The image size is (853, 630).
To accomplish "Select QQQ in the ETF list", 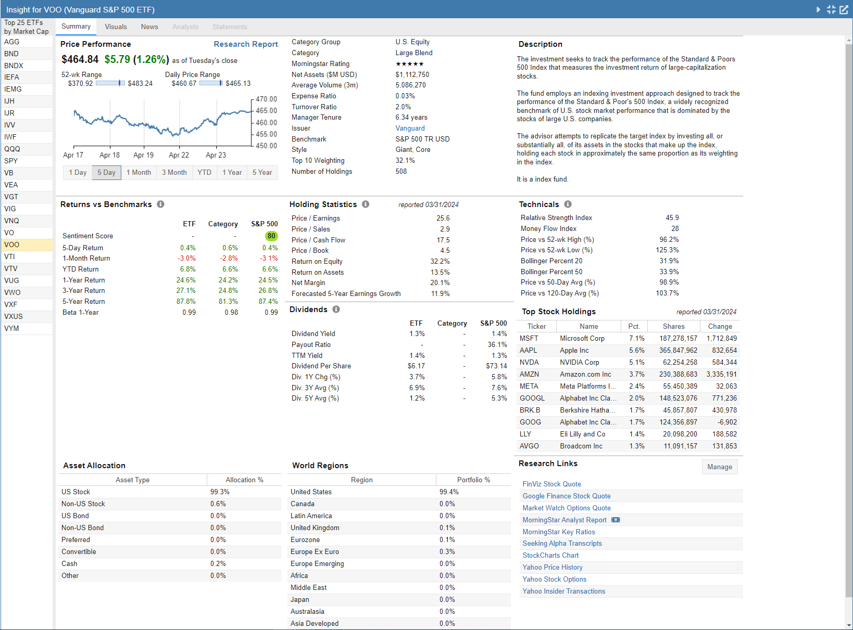I will point(12,149).
